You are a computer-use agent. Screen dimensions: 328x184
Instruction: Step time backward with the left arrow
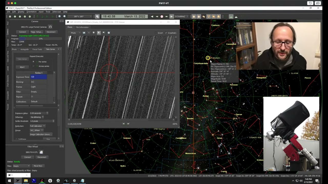click(x=152, y=16)
